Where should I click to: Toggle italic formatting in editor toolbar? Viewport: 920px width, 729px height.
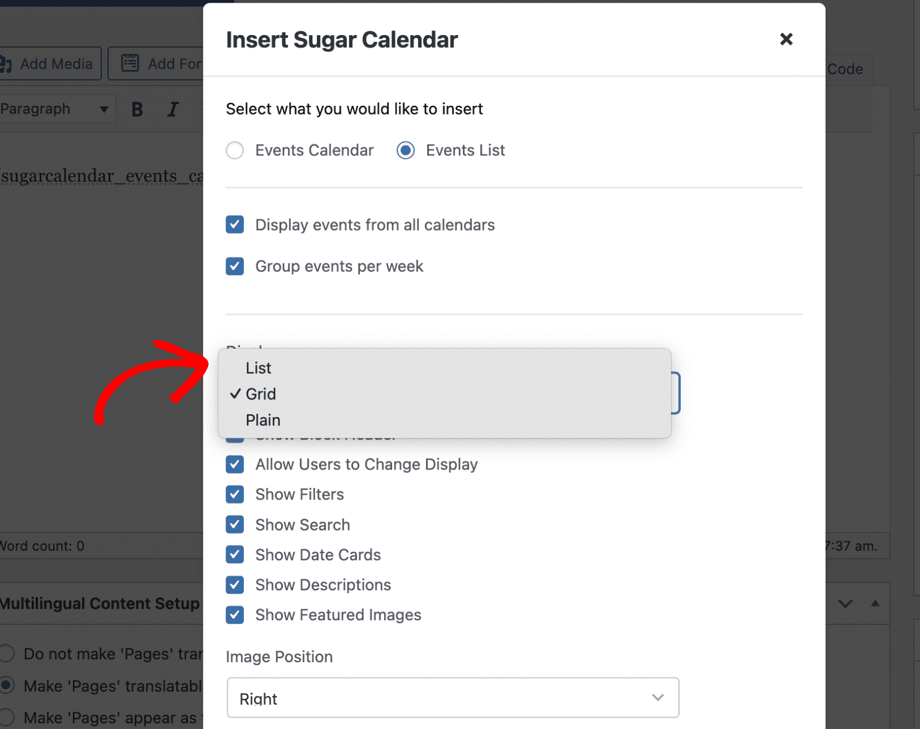click(172, 109)
